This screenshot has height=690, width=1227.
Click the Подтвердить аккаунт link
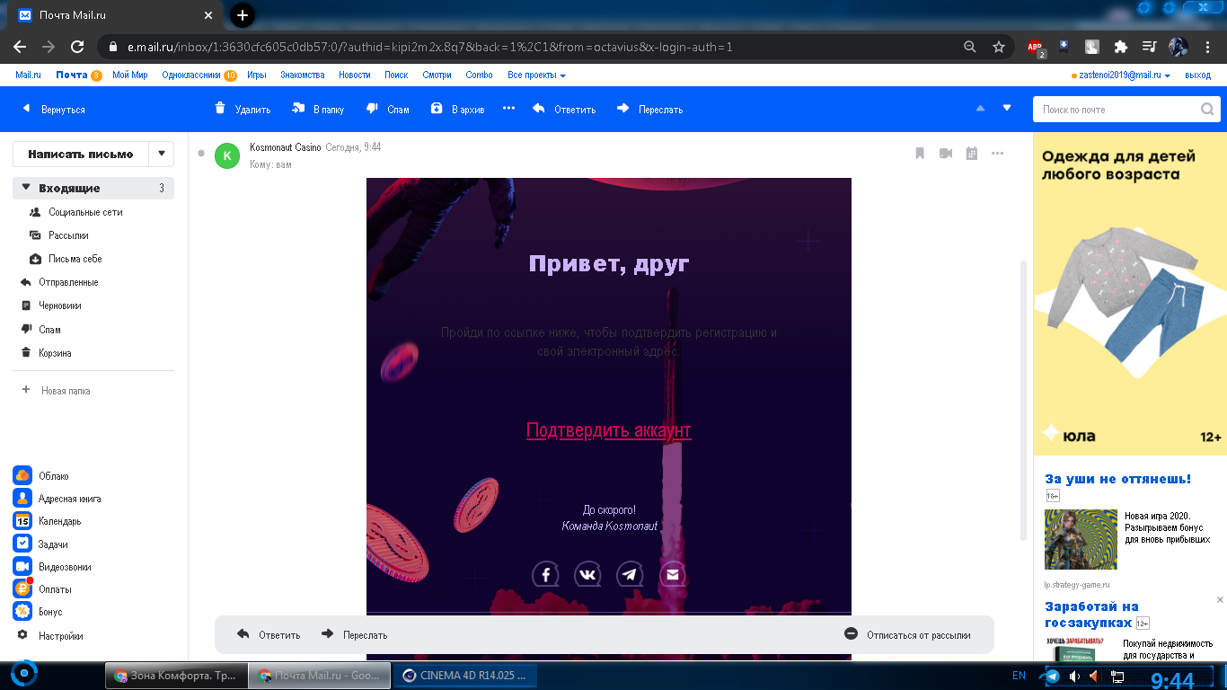point(608,430)
